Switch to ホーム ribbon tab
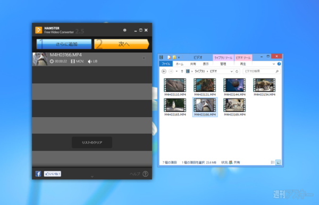 coord(180,64)
